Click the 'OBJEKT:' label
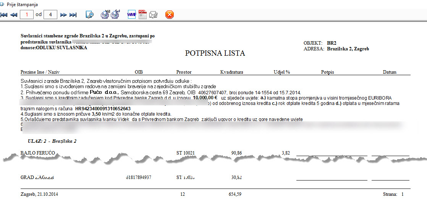 [313, 43]
